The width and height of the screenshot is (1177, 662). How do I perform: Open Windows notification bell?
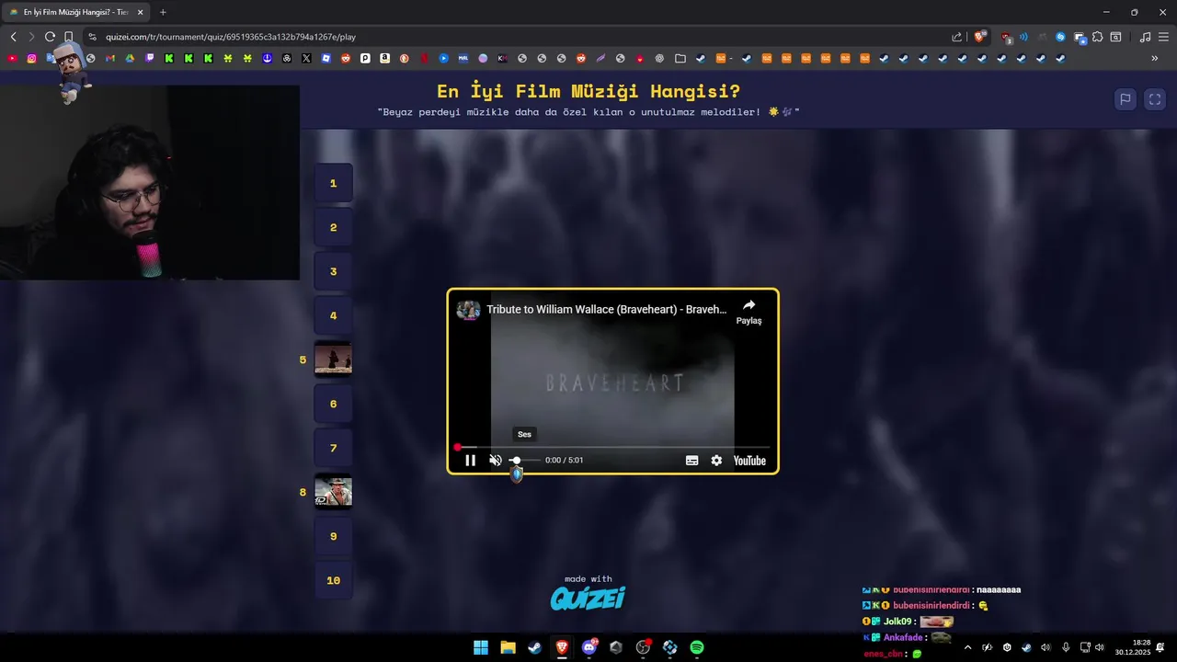pyautogui.click(x=1161, y=647)
